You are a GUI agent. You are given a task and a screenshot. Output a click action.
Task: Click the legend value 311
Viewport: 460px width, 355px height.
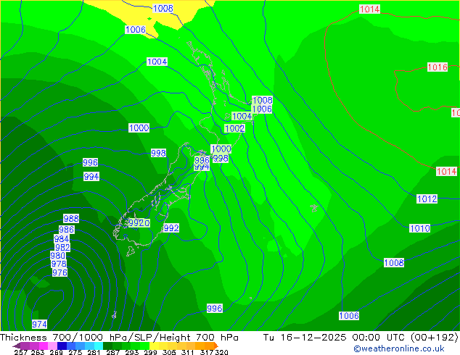tap(188, 352)
